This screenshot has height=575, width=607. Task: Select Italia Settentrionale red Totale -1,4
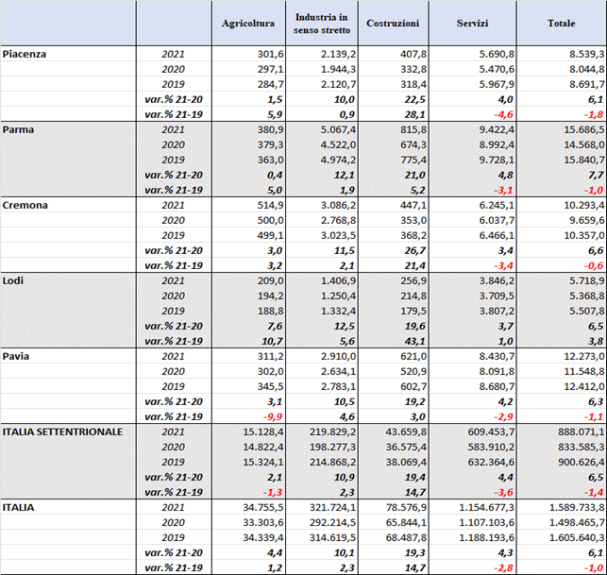coord(594,492)
